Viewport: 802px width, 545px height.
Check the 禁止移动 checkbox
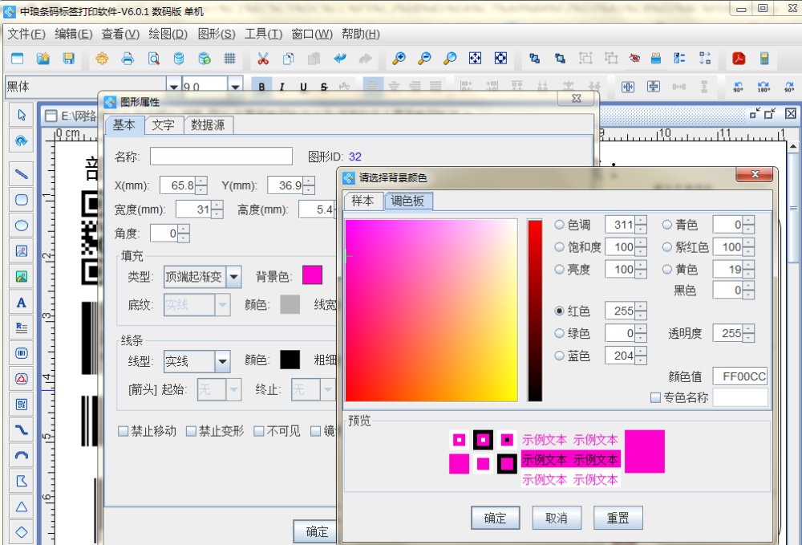(124, 431)
